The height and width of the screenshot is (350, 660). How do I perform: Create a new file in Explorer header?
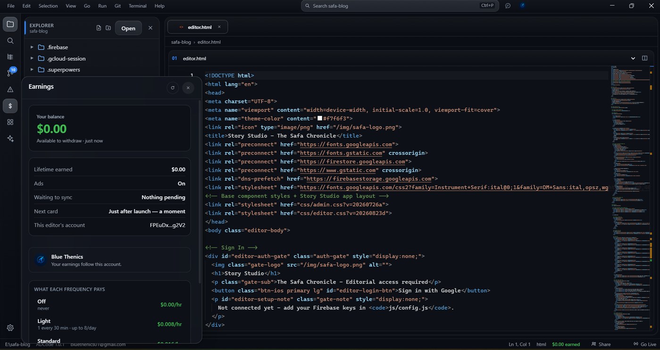click(x=99, y=28)
